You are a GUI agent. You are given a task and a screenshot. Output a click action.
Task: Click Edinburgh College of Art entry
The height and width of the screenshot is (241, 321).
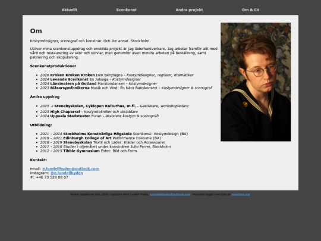(x=100, y=138)
